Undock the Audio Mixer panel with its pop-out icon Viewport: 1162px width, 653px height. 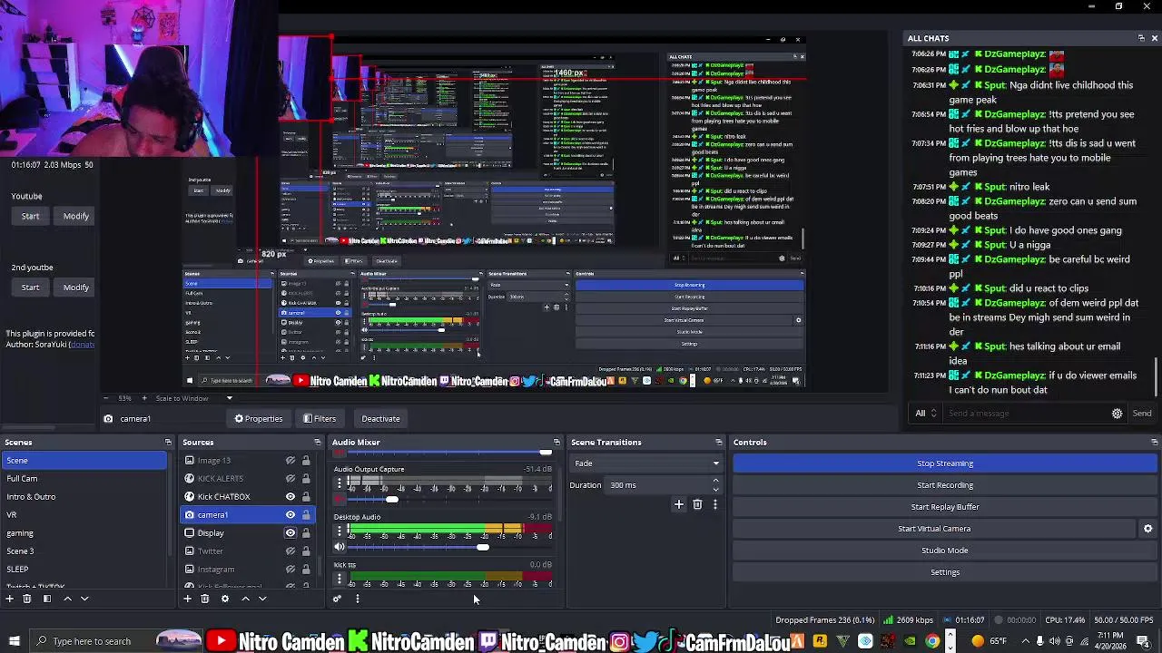point(556,443)
